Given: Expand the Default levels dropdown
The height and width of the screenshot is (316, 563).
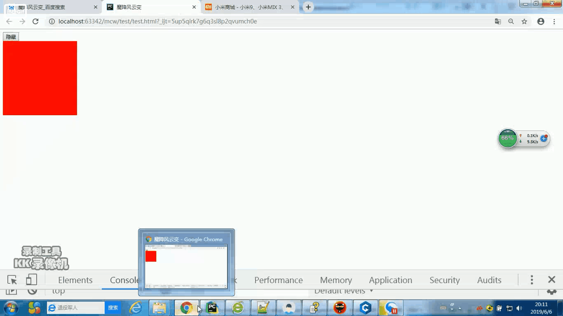Looking at the screenshot, I should (x=344, y=291).
